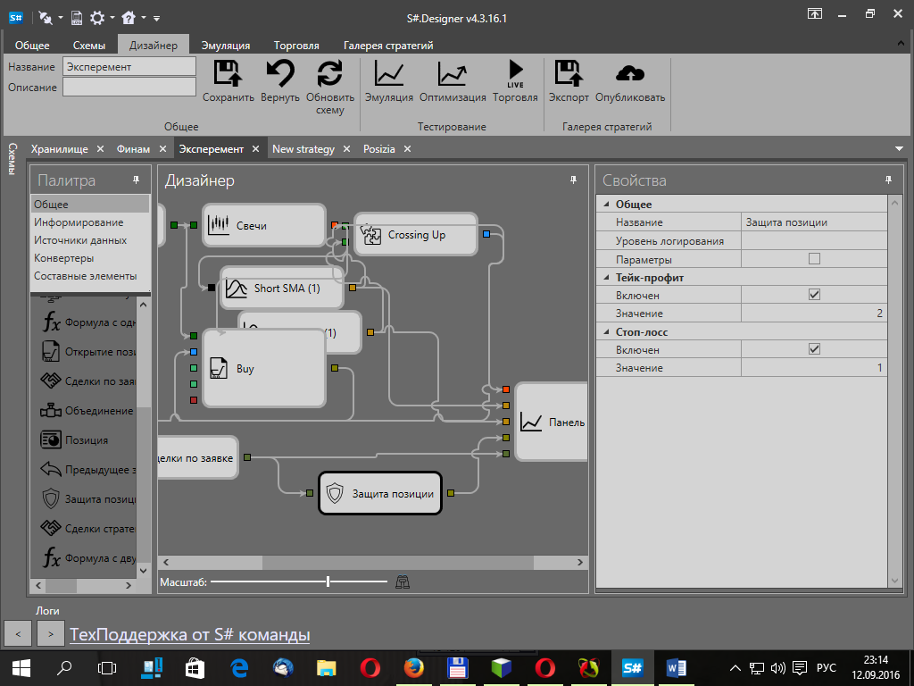Click the Название input field
914x686 pixels.
pos(129,66)
